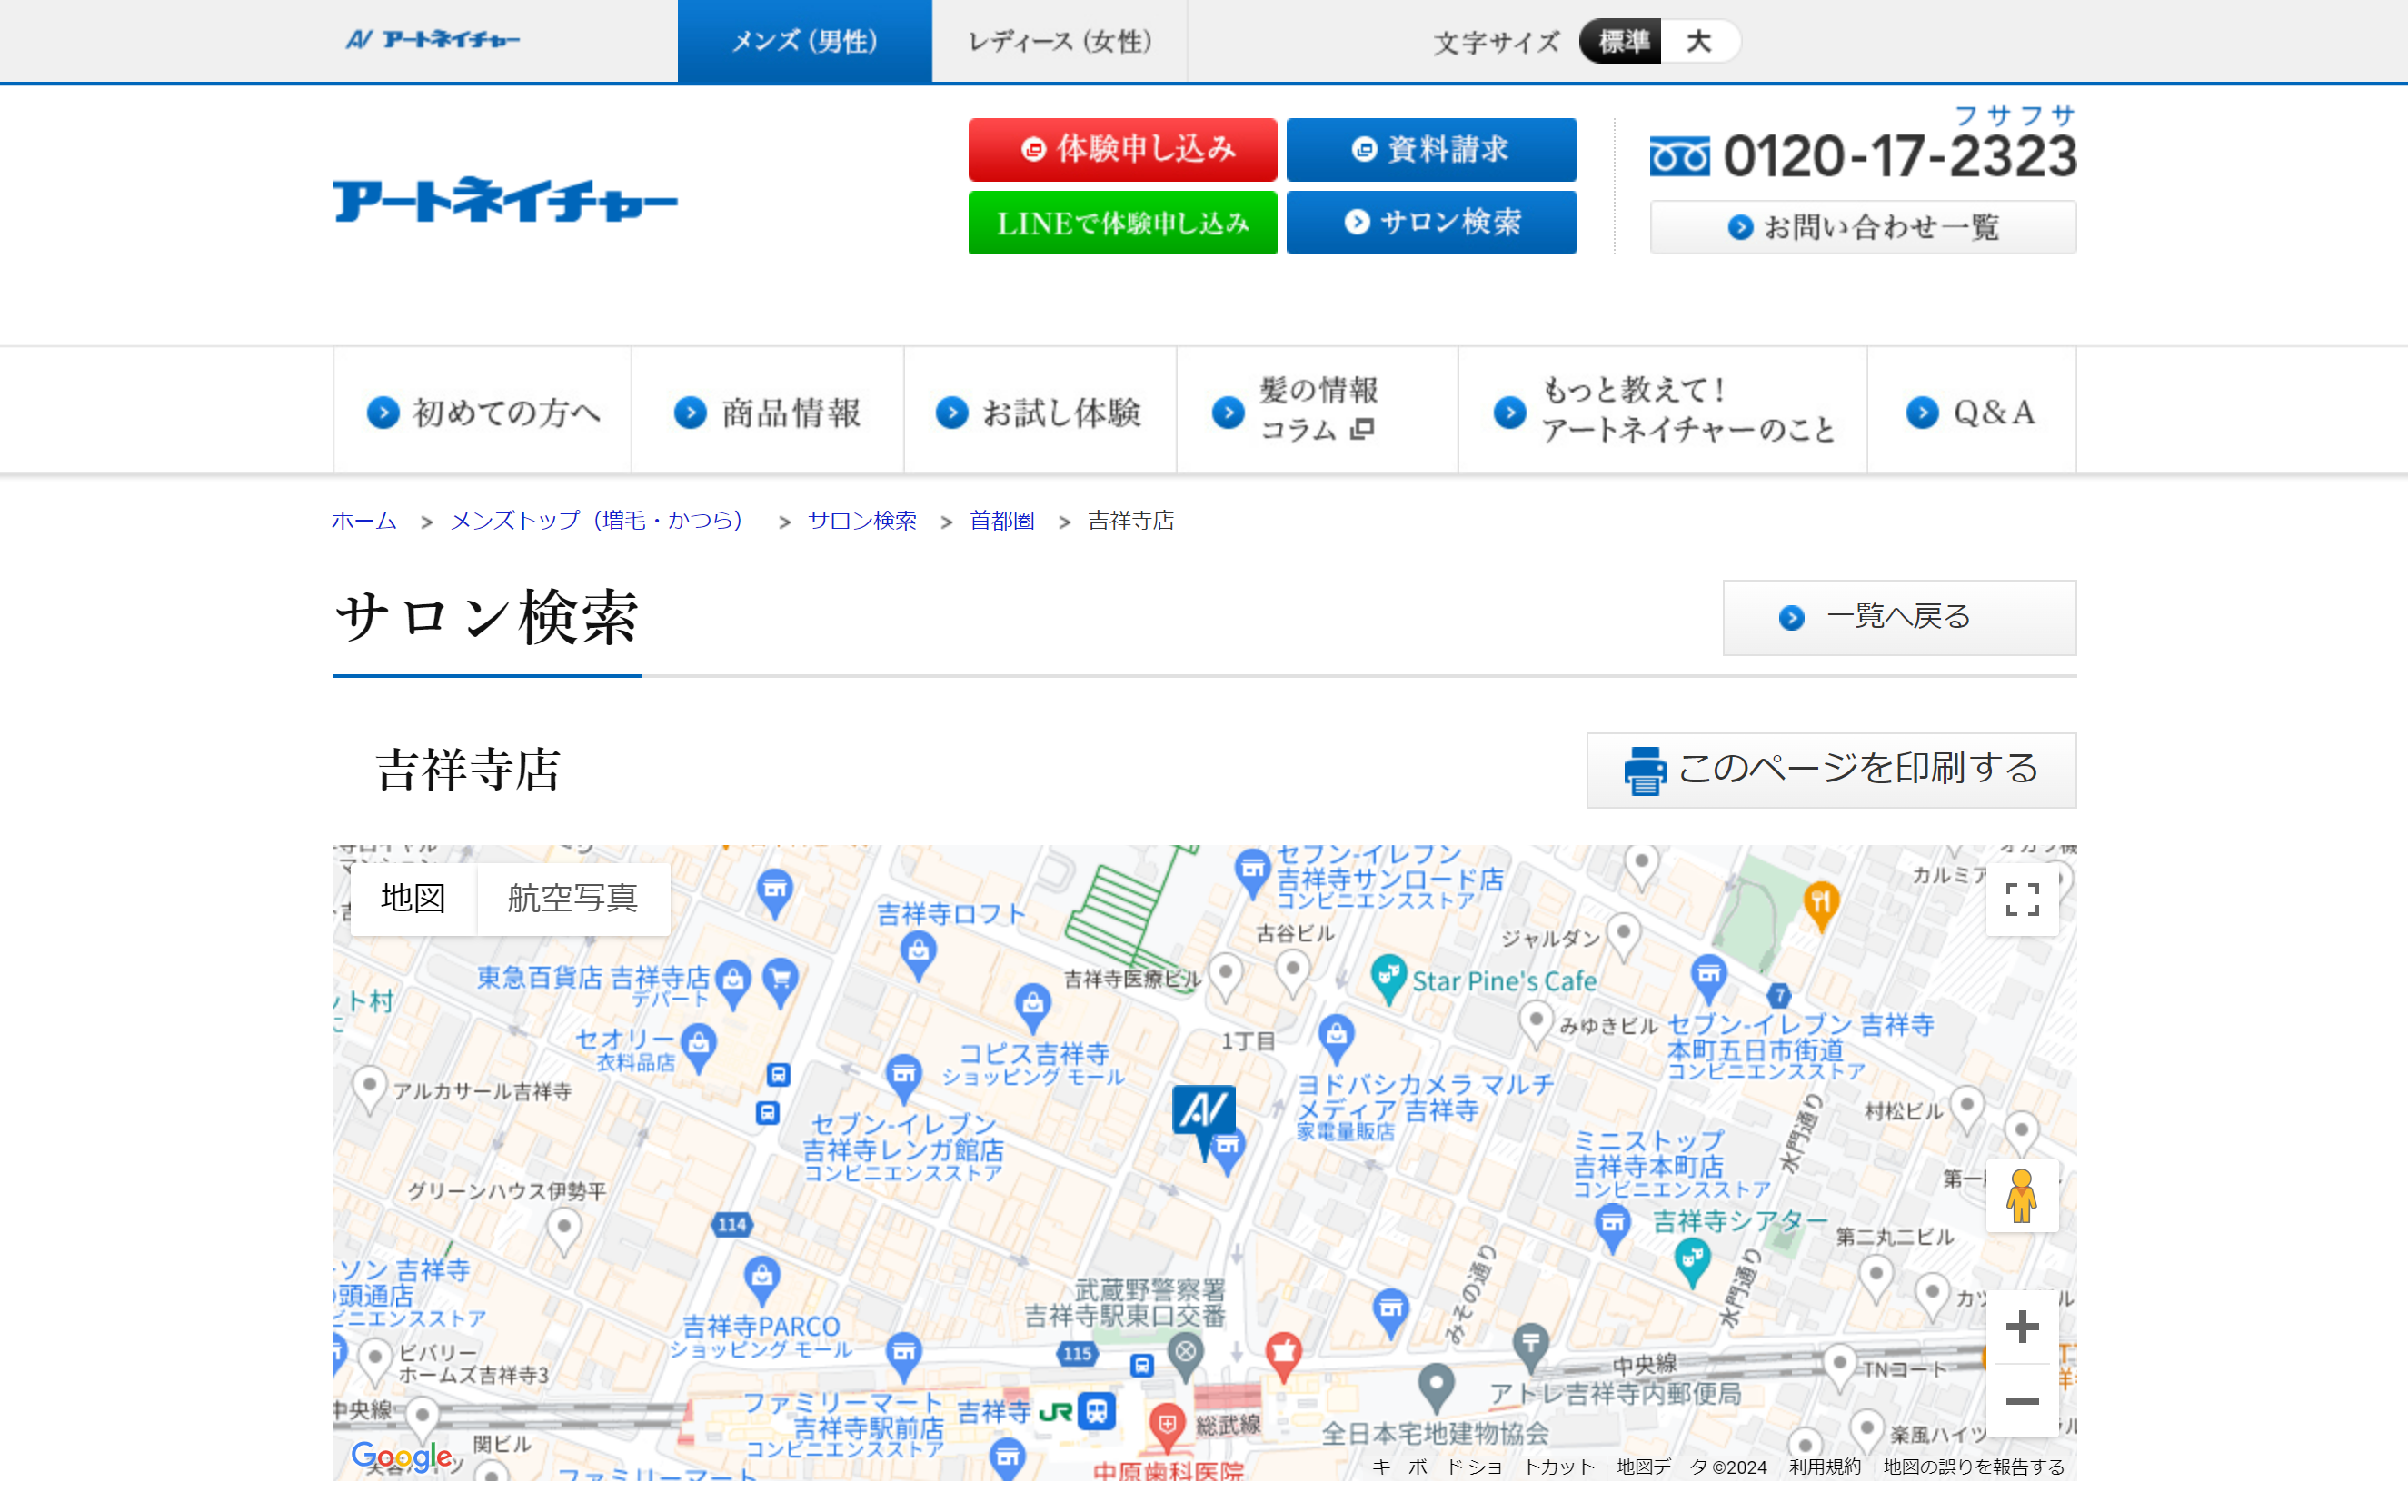Click the large アートネイチャー header logo
Viewport: 2408px width, 1512px height.
click(505, 200)
